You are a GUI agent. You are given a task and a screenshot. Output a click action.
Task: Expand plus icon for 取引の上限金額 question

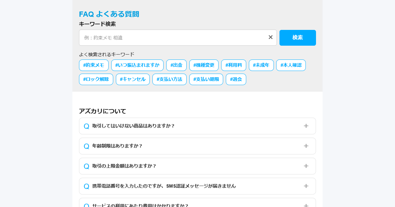pyautogui.click(x=306, y=166)
